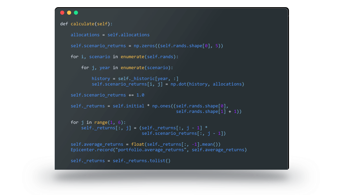Click the '1.0' numeric literal
The image size is (342, 195).
point(140,95)
